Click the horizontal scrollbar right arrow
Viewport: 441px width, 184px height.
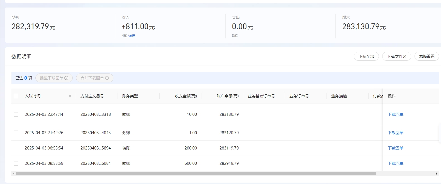point(437,173)
